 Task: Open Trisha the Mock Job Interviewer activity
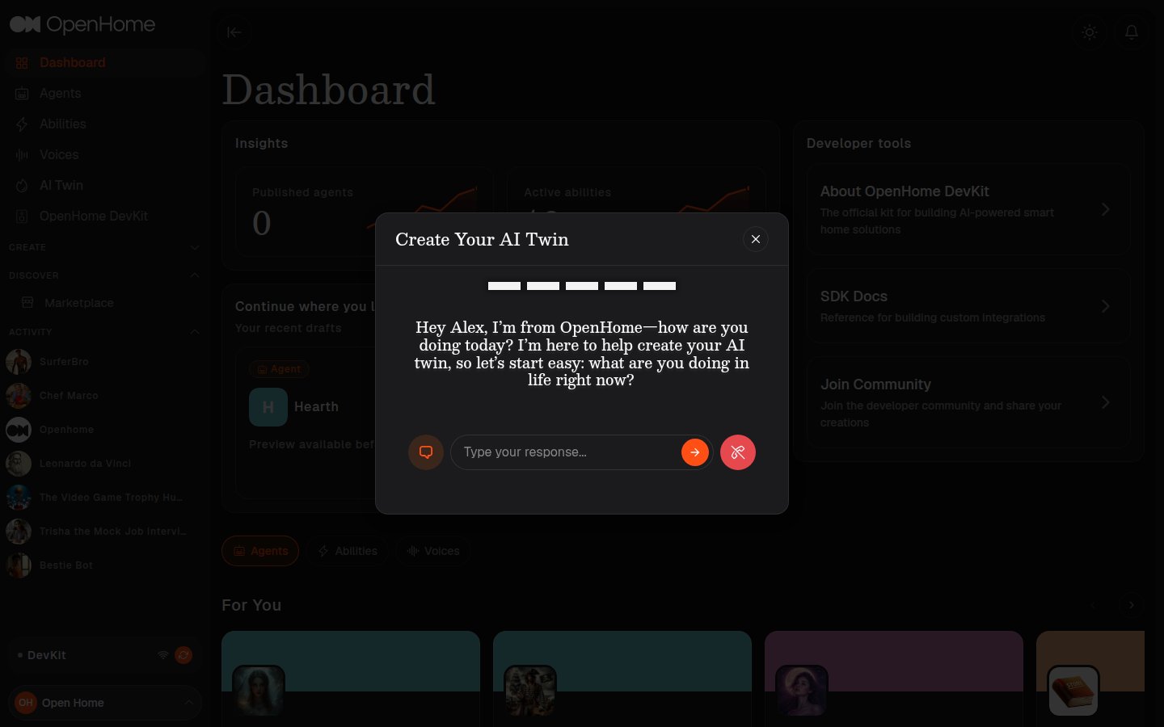point(105,532)
